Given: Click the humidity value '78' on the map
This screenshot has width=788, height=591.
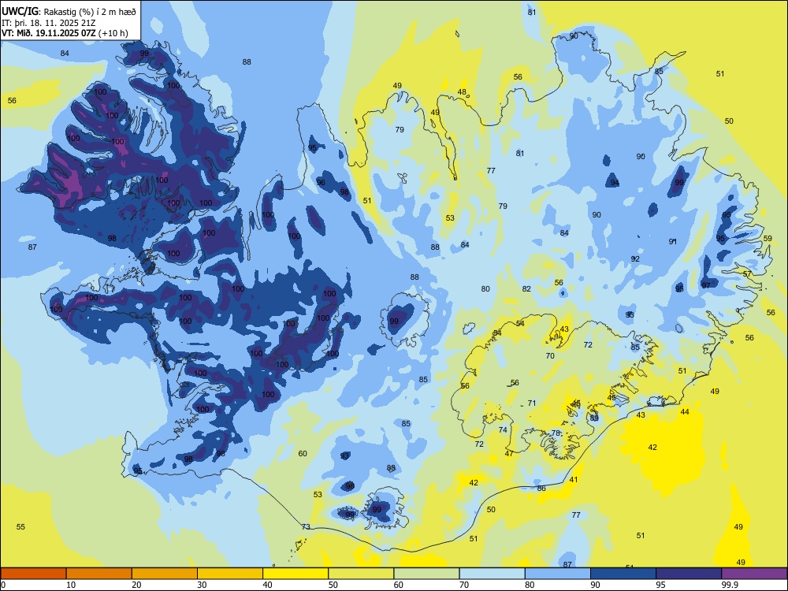Looking at the screenshot, I should coord(556,433).
